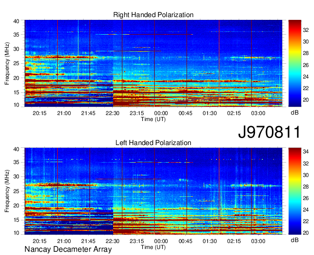
Task: Click the 35 MHz tick label on bottom plot
Action: pyautogui.click(x=16, y=162)
